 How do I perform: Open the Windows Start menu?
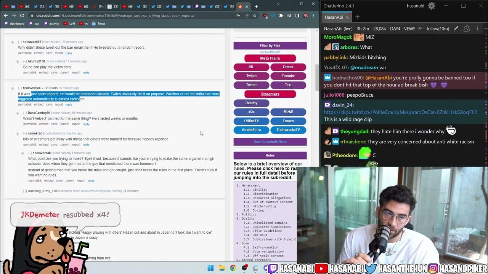(x=210, y=268)
